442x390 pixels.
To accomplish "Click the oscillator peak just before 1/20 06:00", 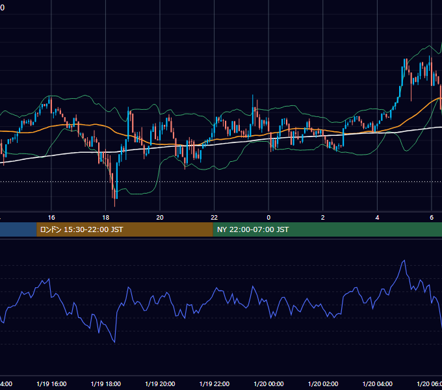I will (404, 261).
